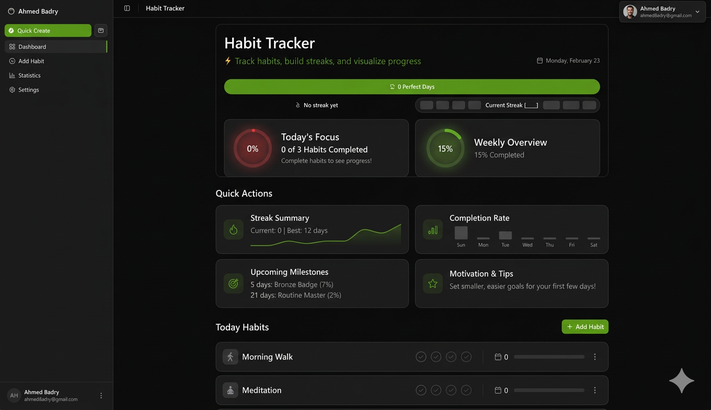Click the meditation pose icon for Meditation

(x=230, y=390)
